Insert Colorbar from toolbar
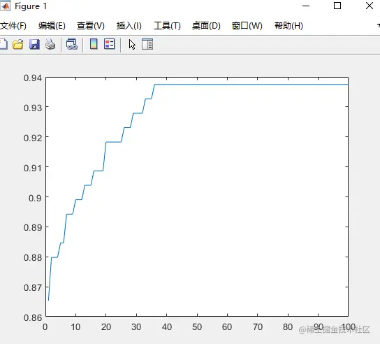Viewport: 380px width, 344px height. (94, 44)
